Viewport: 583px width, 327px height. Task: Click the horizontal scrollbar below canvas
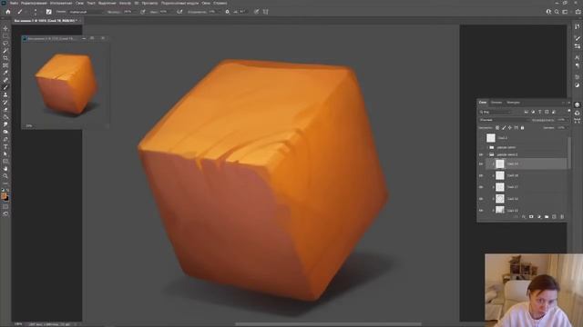[328, 323]
